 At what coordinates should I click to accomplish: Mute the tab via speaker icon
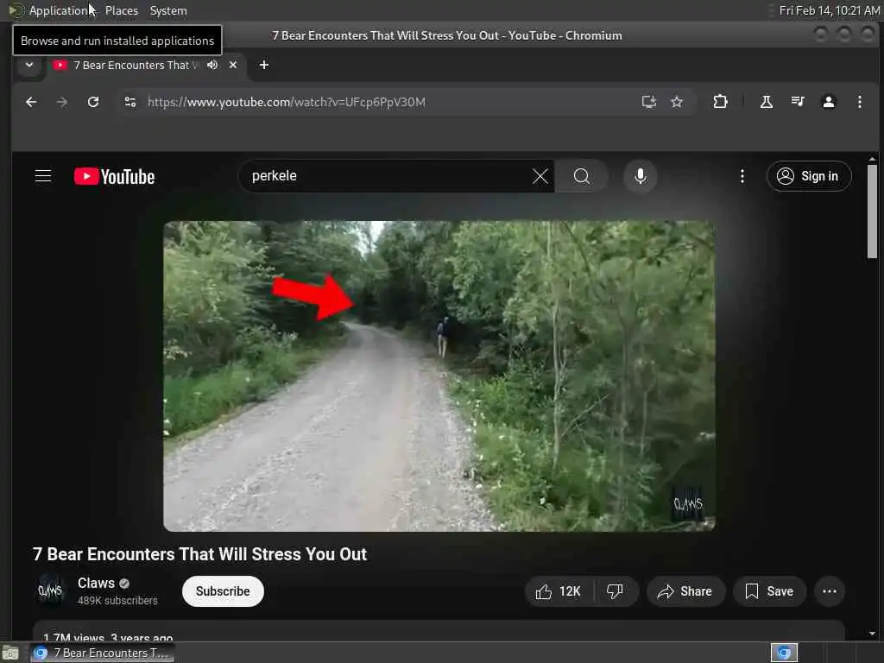[212, 65]
